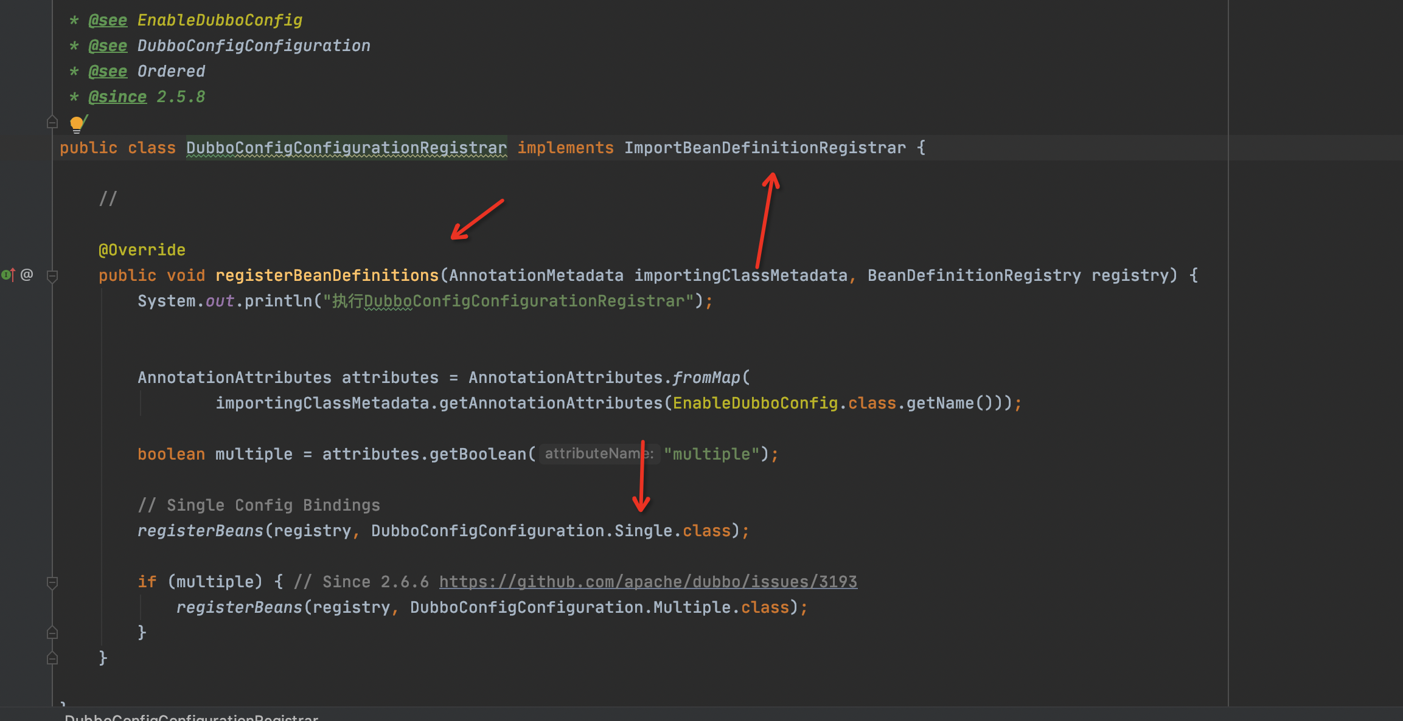Click the @ annotation gutter icon
The image size is (1403, 721).
pos(27,275)
